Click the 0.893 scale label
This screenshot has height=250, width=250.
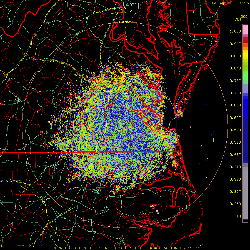coord(235,56)
